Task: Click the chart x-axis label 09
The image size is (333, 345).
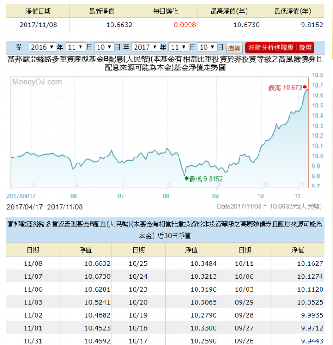Action: click(216, 196)
